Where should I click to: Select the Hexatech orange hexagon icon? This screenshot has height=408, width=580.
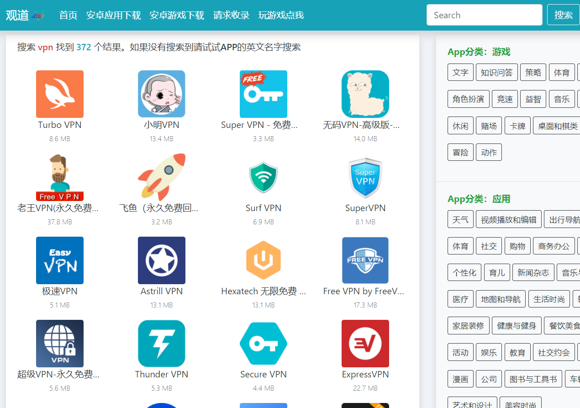[264, 260]
